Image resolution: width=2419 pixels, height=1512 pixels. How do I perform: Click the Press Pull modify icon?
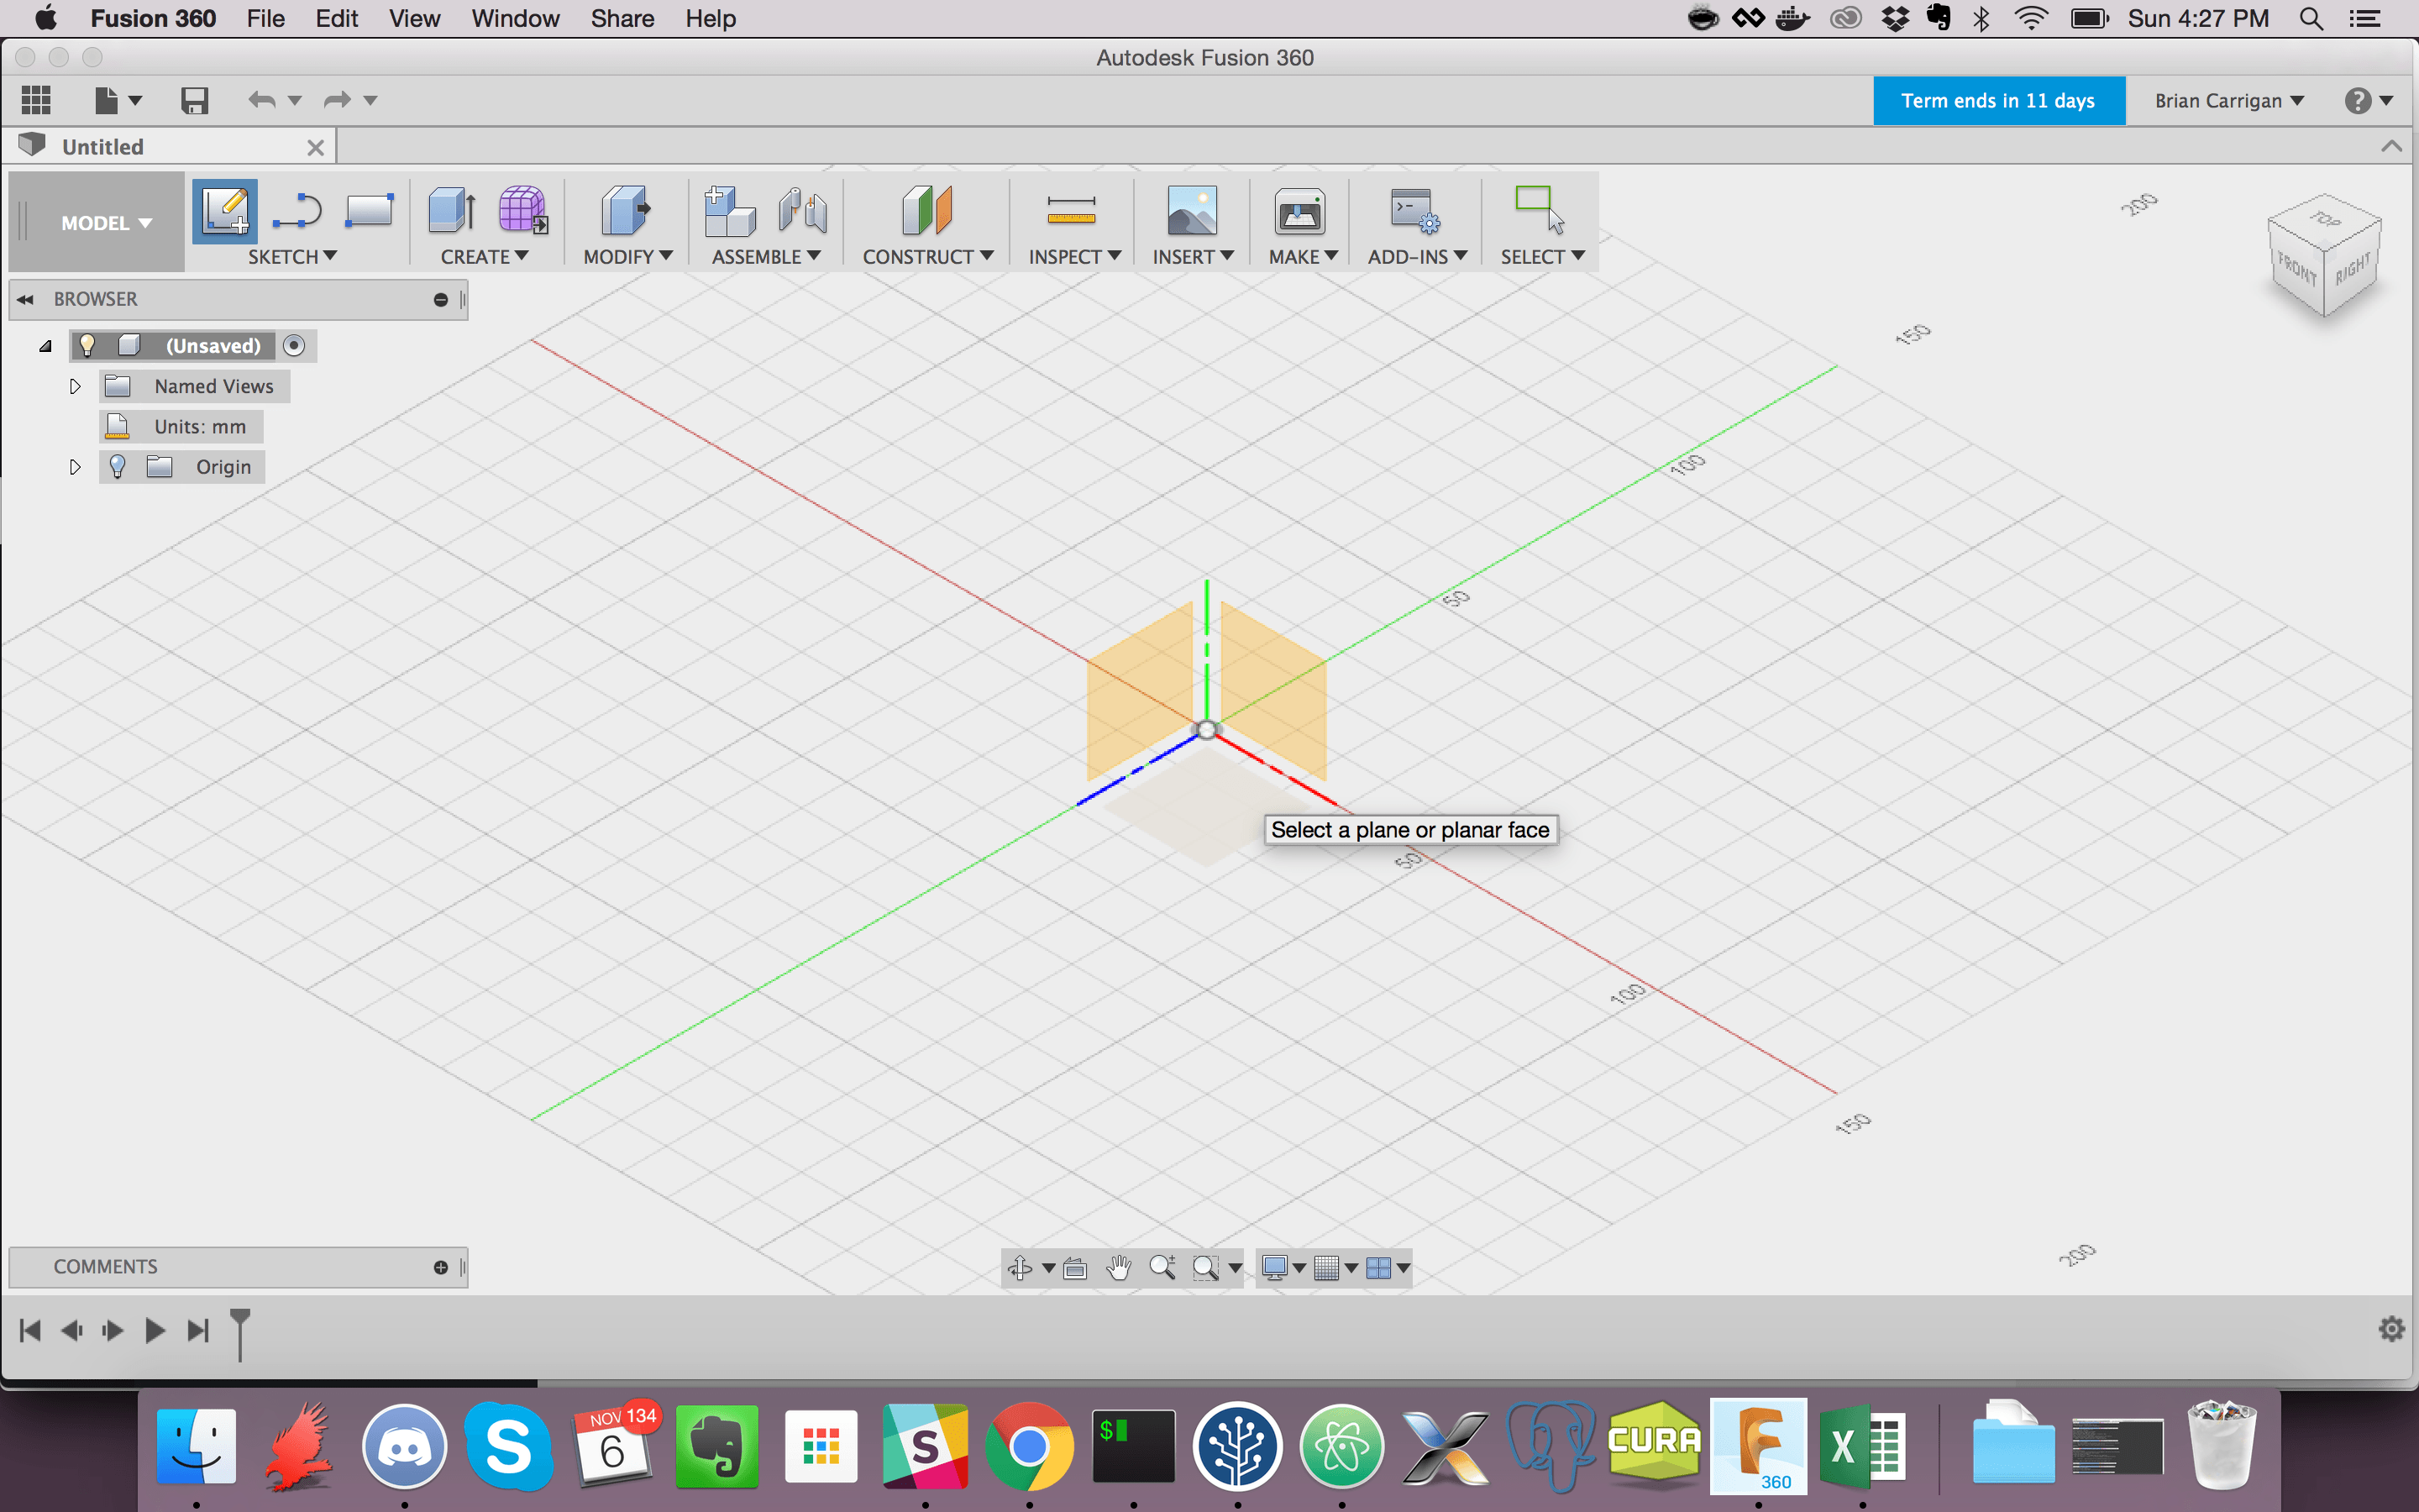point(626,211)
